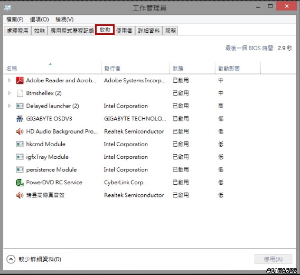300x275 pixels.
Task: Select the GIGABYTE OSDV3 row name
Action: [x=49, y=119]
